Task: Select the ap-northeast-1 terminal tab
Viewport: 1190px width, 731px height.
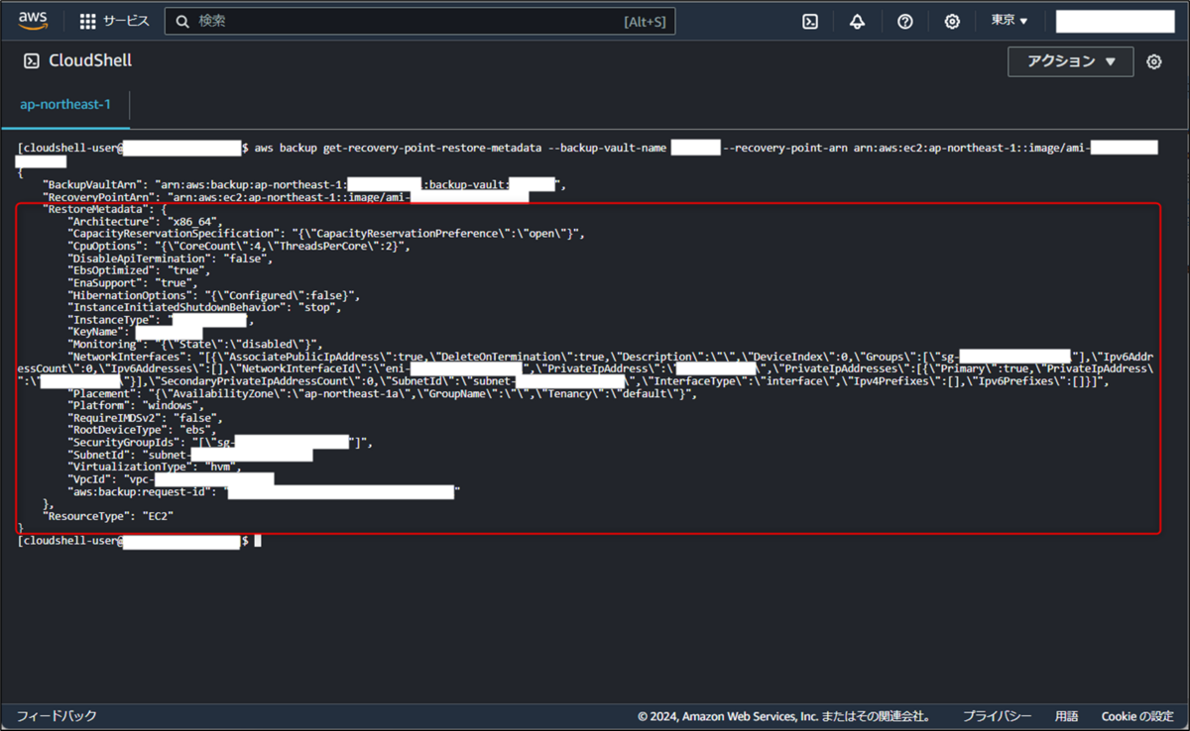Action: pos(65,104)
